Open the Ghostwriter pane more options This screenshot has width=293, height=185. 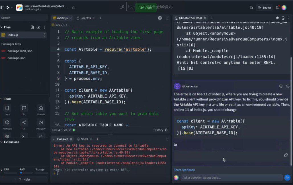(x=289, y=18)
